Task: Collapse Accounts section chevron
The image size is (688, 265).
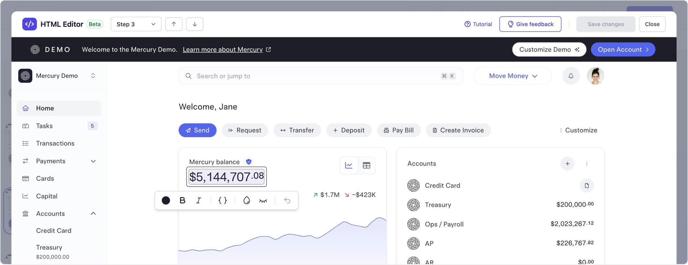Action: [x=93, y=214]
